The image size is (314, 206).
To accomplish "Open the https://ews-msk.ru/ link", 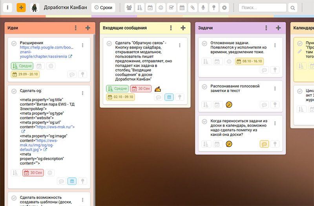I will (x=55, y=127).
